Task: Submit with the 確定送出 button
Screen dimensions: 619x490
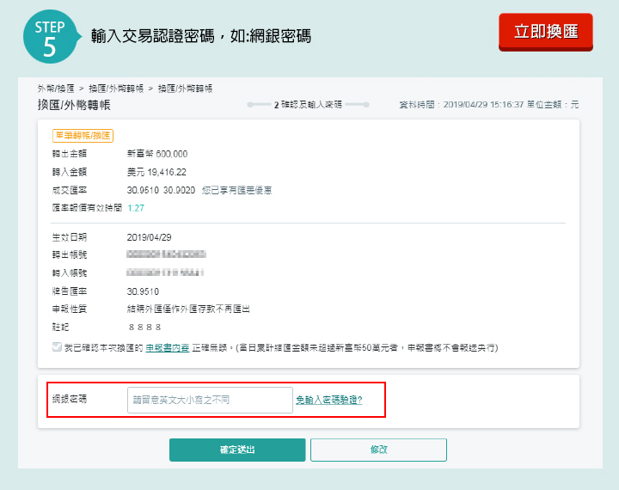Action: click(x=237, y=450)
